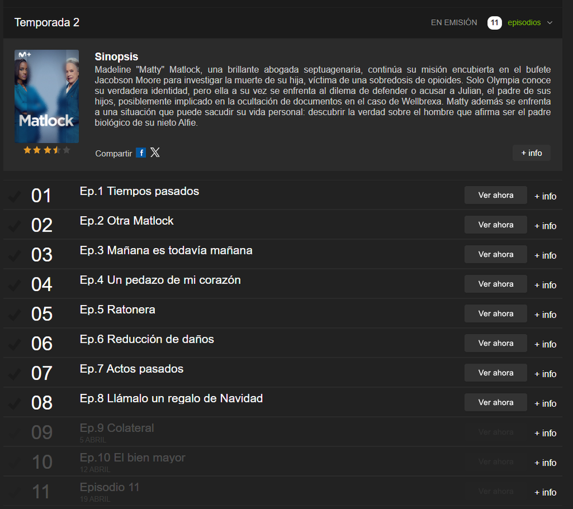Click the 11 episode count badge
This screenshot has height=509, width=573.
(494, 23)
